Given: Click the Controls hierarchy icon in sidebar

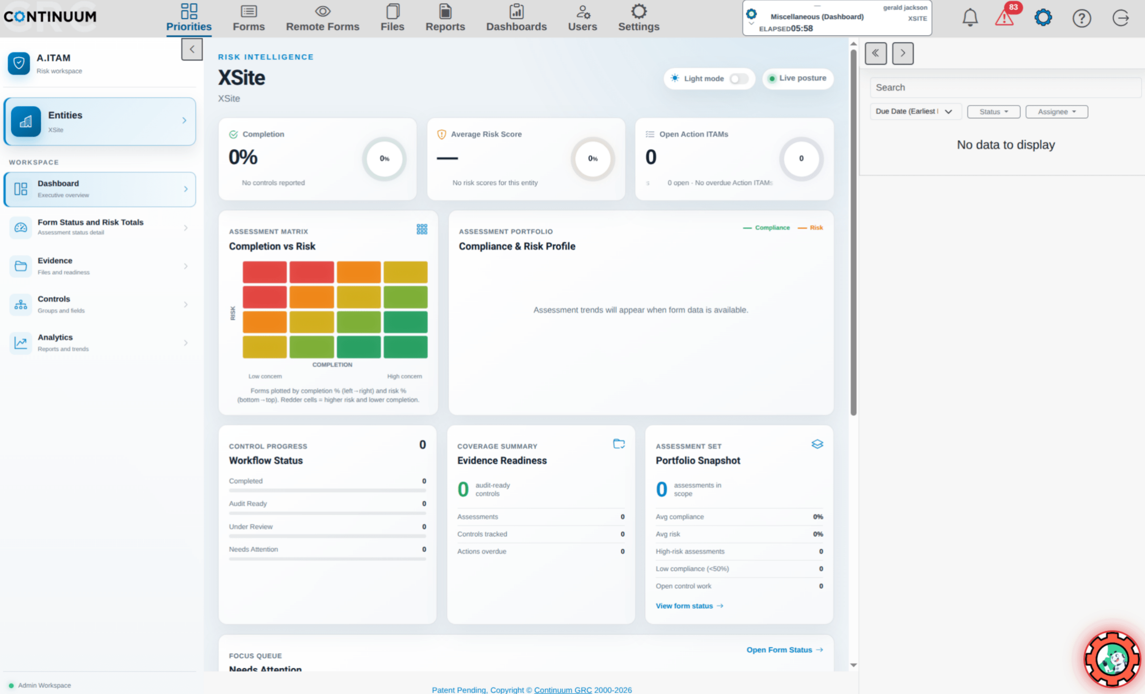Looking at the screenshot, I should click(21, 304).
